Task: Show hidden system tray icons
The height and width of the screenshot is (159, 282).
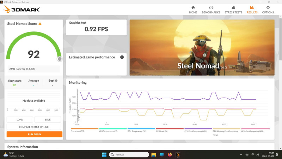Action: click(241, 154)
